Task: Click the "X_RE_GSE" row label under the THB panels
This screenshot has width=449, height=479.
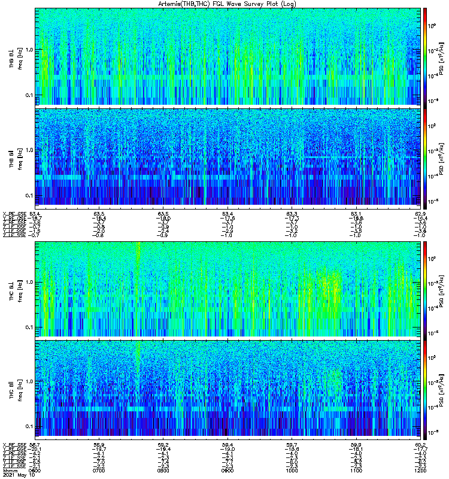Action: (x=14, y=214)
